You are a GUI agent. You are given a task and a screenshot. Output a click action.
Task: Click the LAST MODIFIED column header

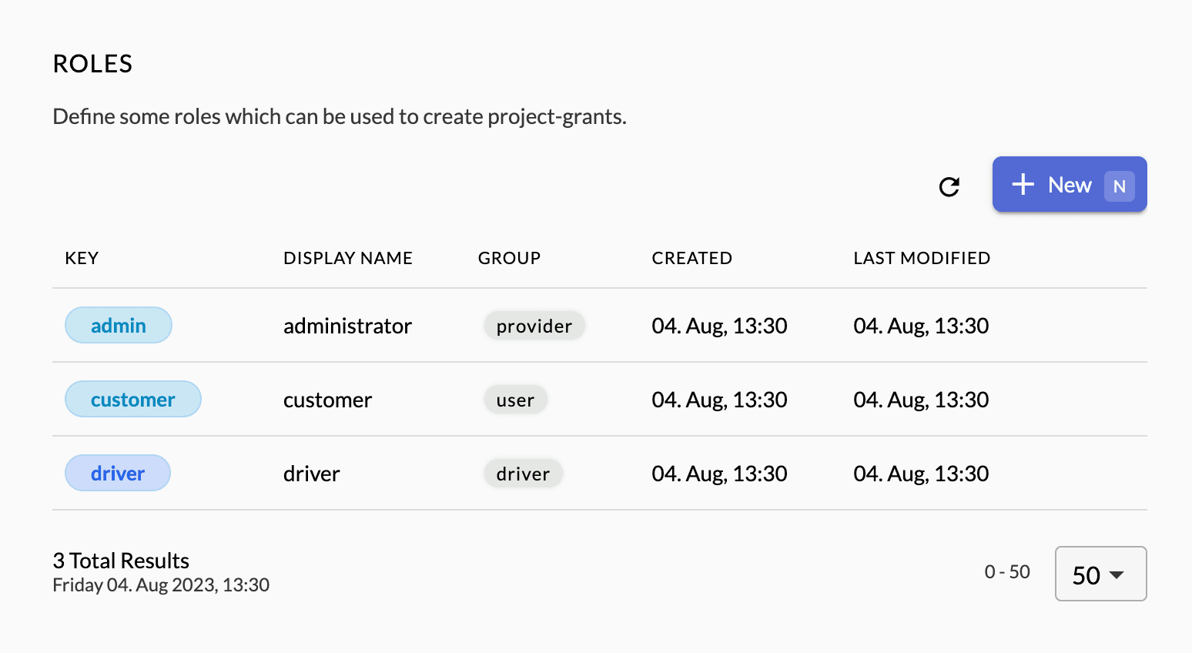[x=922, y=258]
